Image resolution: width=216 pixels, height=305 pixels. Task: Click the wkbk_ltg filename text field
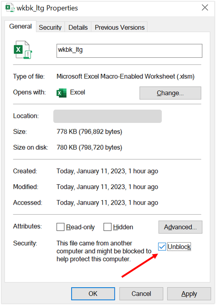(x=130, y=51)
